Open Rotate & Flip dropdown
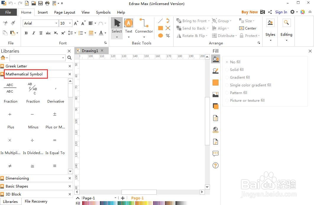The width and height of the screenshot is (314, 205). pyautogui.click(x=206, y=36)
